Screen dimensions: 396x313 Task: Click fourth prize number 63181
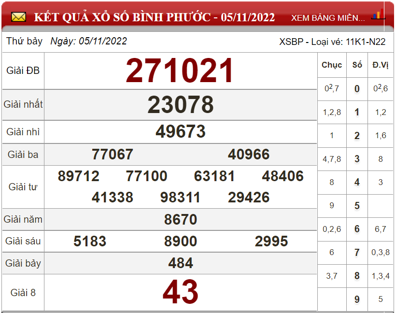click(x=214, y=176)
